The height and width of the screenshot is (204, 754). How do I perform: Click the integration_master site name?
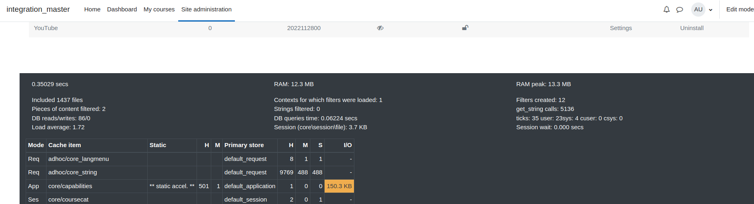click(38, 9)
